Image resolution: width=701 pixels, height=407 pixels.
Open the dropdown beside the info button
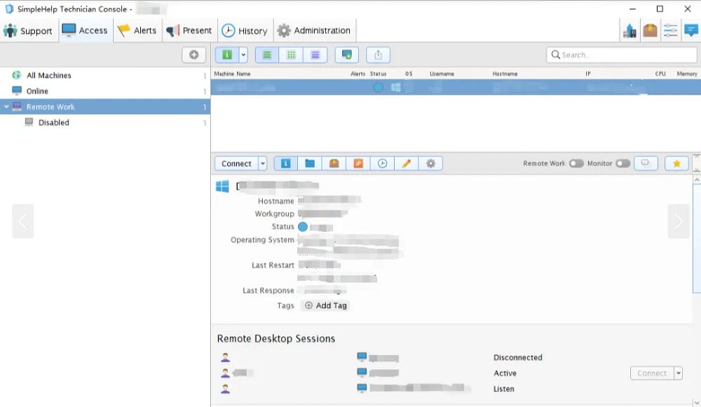[243, 55]
